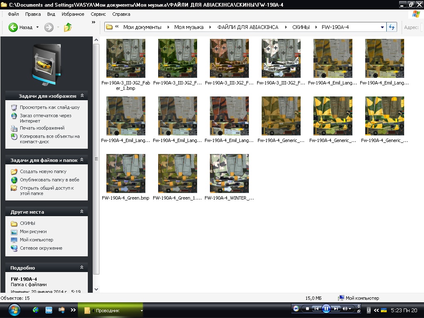Go up one folder level icon
This screenshot has width=424, height=318.
(67, 27)
